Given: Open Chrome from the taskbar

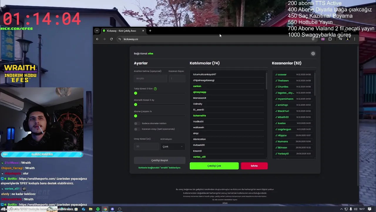Looking at the screenshot, I should click(x=105, y=209).
